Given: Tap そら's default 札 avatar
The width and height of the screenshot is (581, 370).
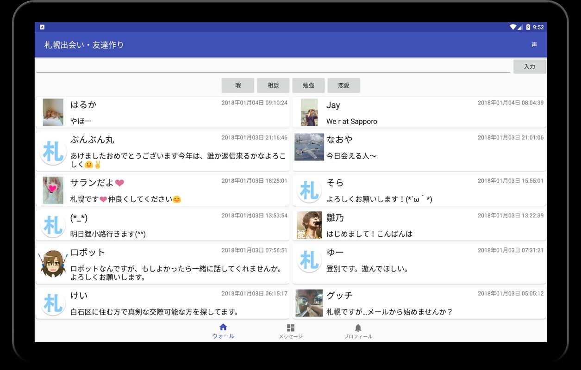Looking at the screenshot, I should pyautogui.click(x=309, y=190).
